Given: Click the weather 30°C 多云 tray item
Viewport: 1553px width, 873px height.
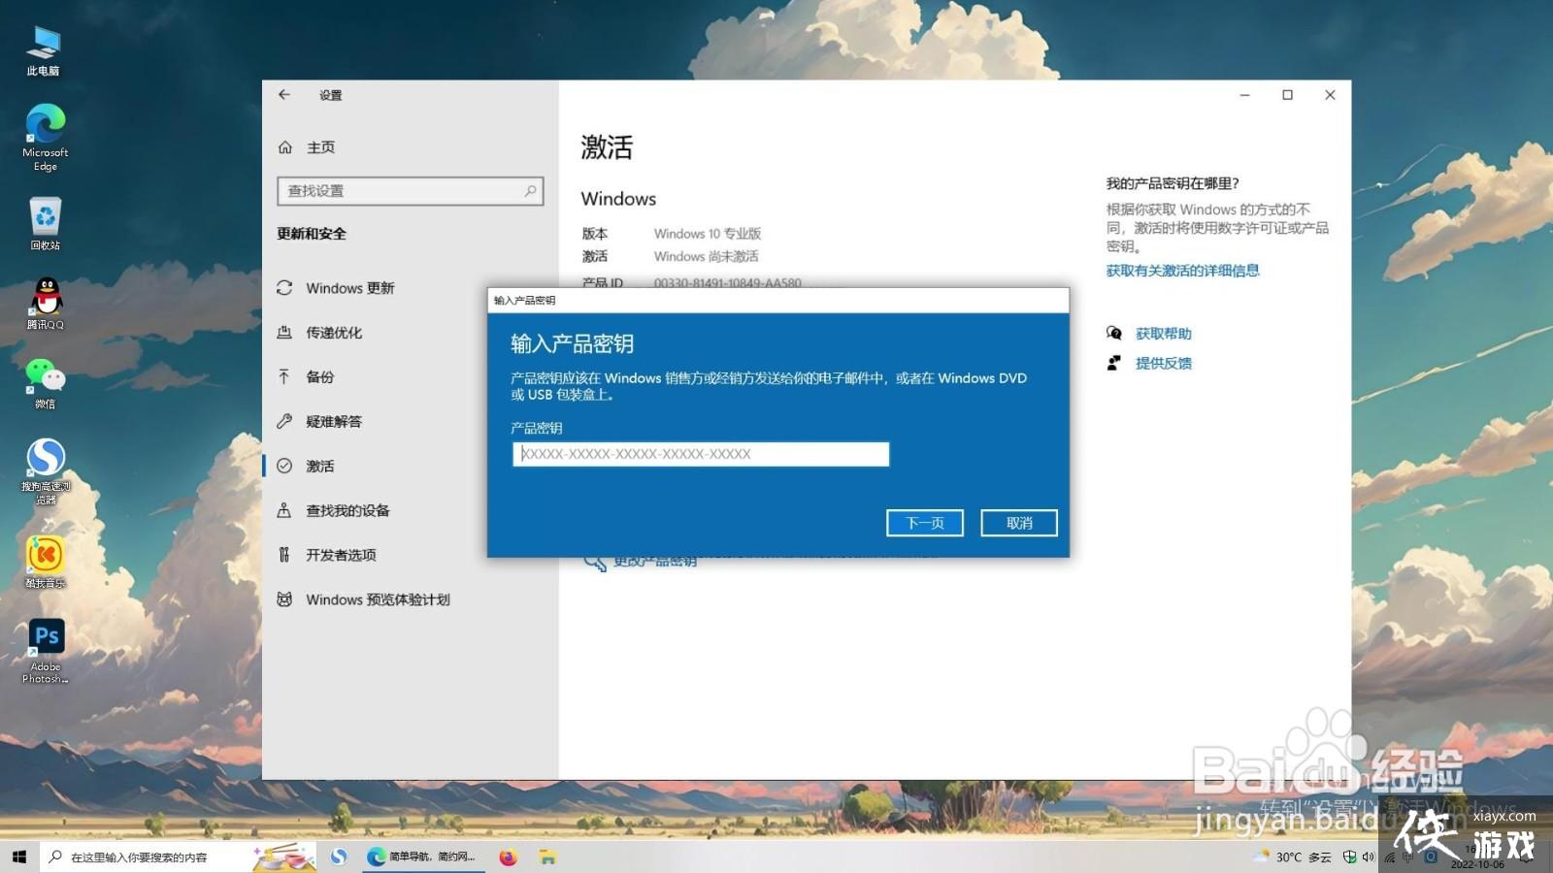Looking at the screenshot, I should point(1293,857).
